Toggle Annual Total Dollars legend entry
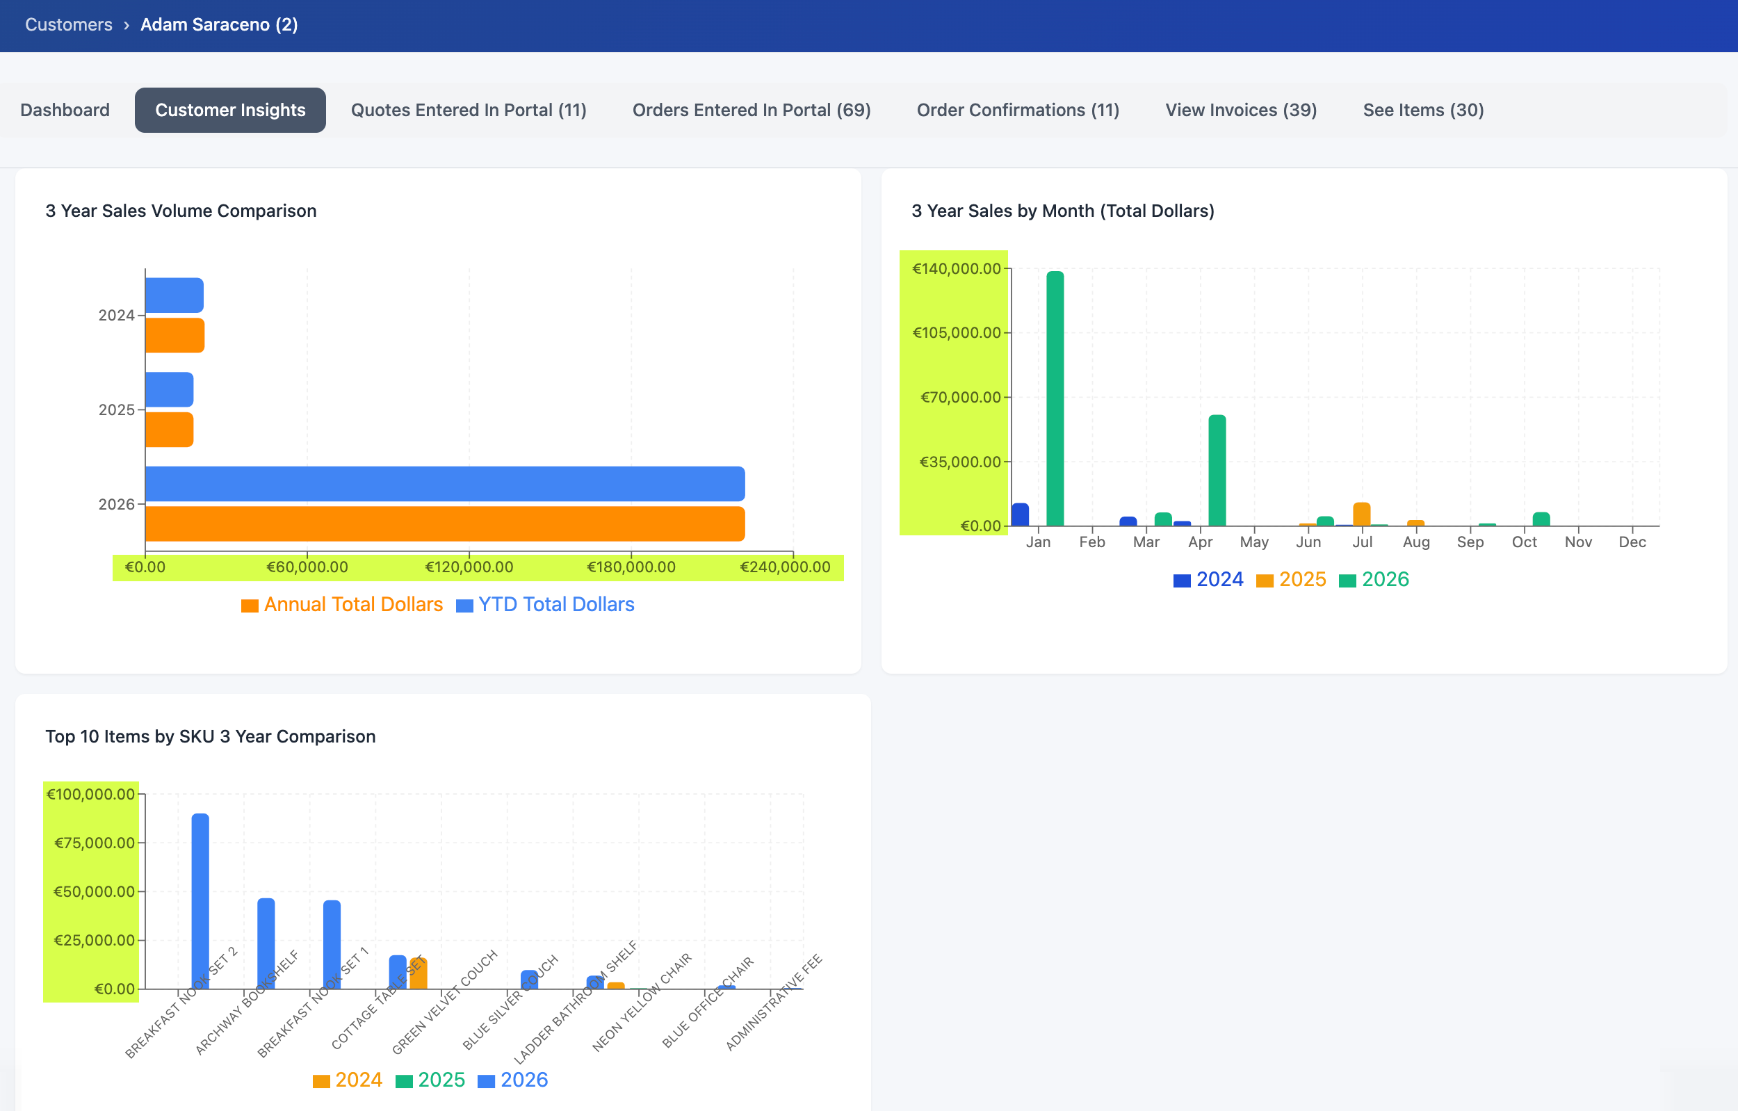 [342, 604]
